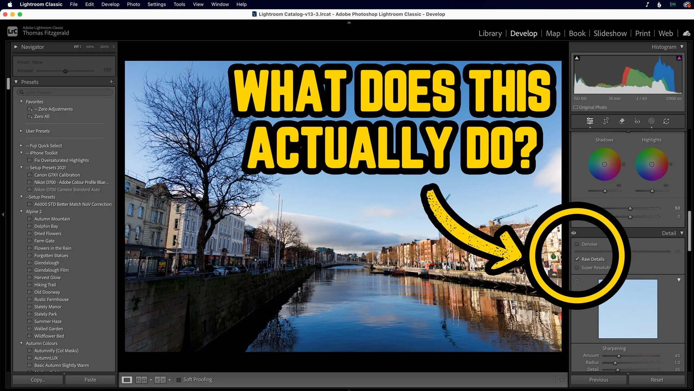The image size is (694, 391).
Task: Collapse the Detail panel
Action: tap(682, 233)
